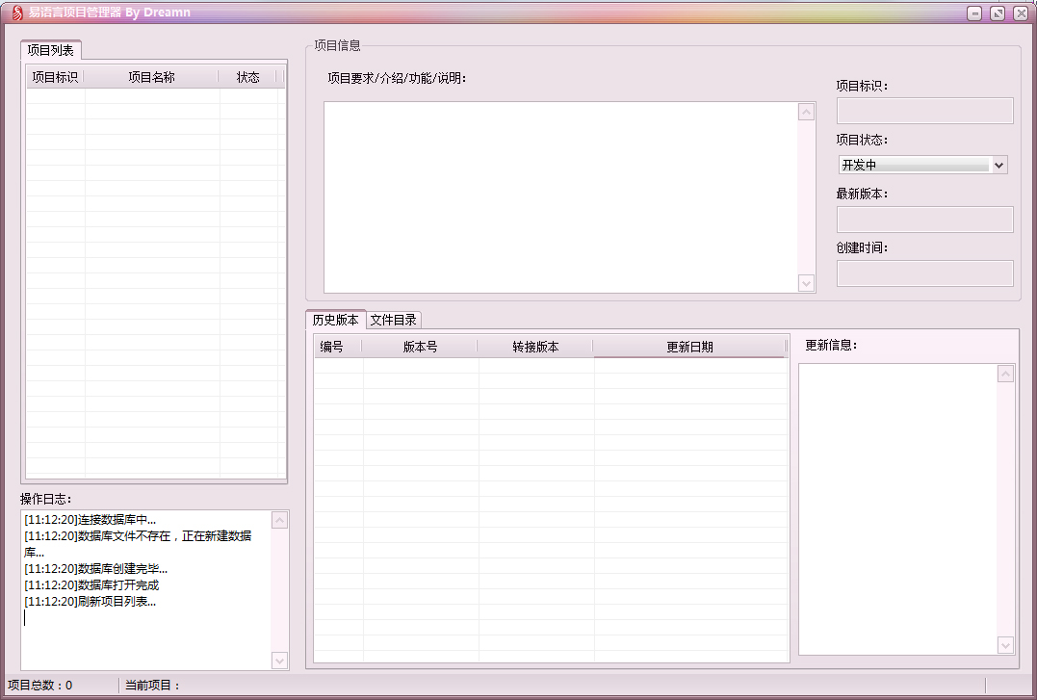
Task: Sort project list by 项目标识 column
Action: pyautogui.click(x=56, y=77)
